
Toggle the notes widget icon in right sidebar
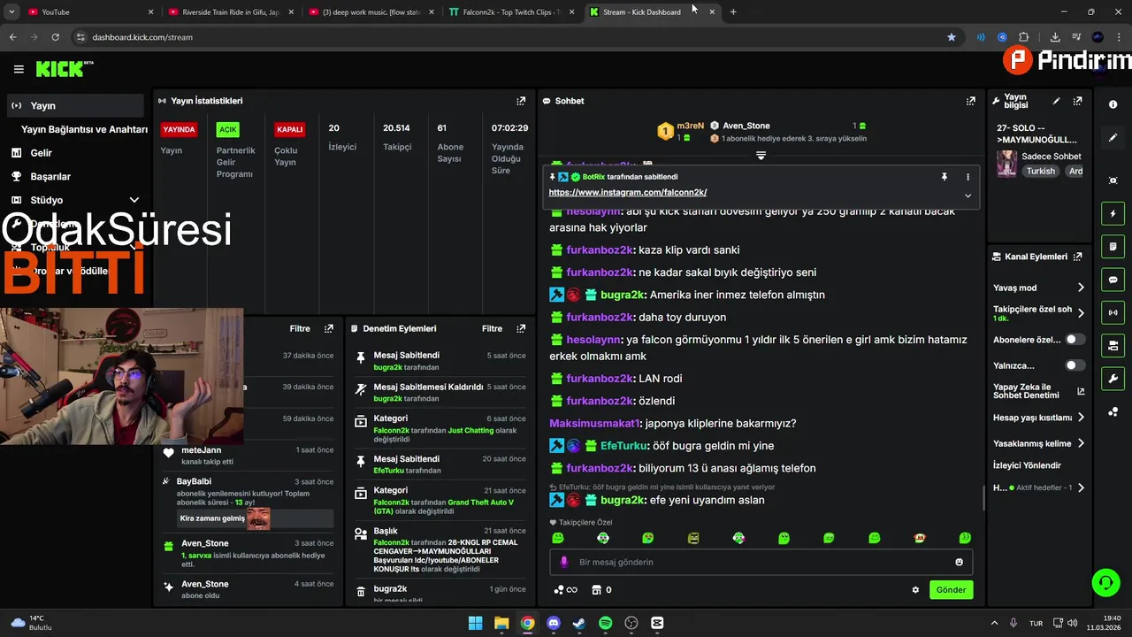tap(1113, 247)
